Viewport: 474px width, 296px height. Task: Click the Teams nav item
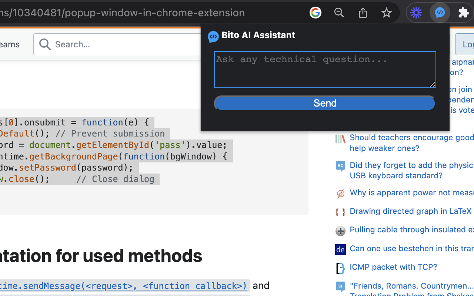(x=10, y=44)
